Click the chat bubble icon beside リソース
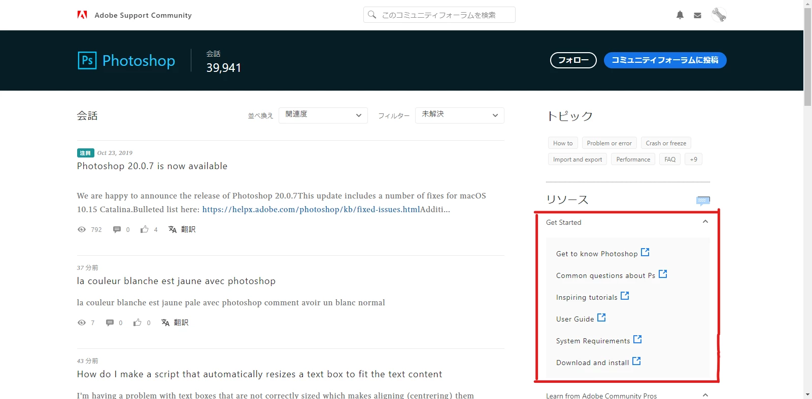 point(703,201)
